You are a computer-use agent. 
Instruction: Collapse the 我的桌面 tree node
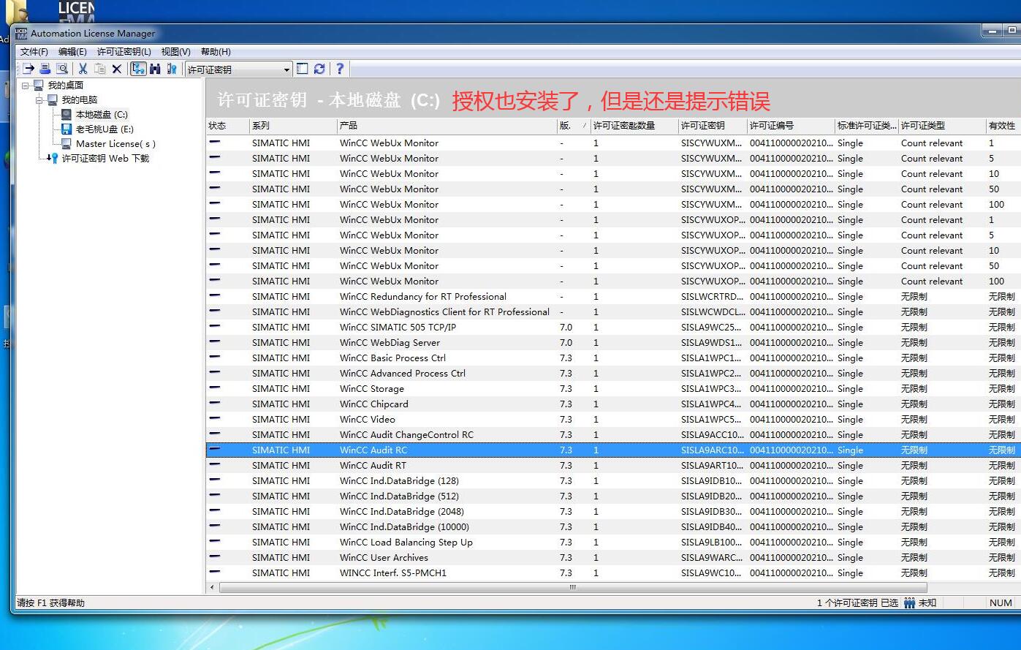26,86
